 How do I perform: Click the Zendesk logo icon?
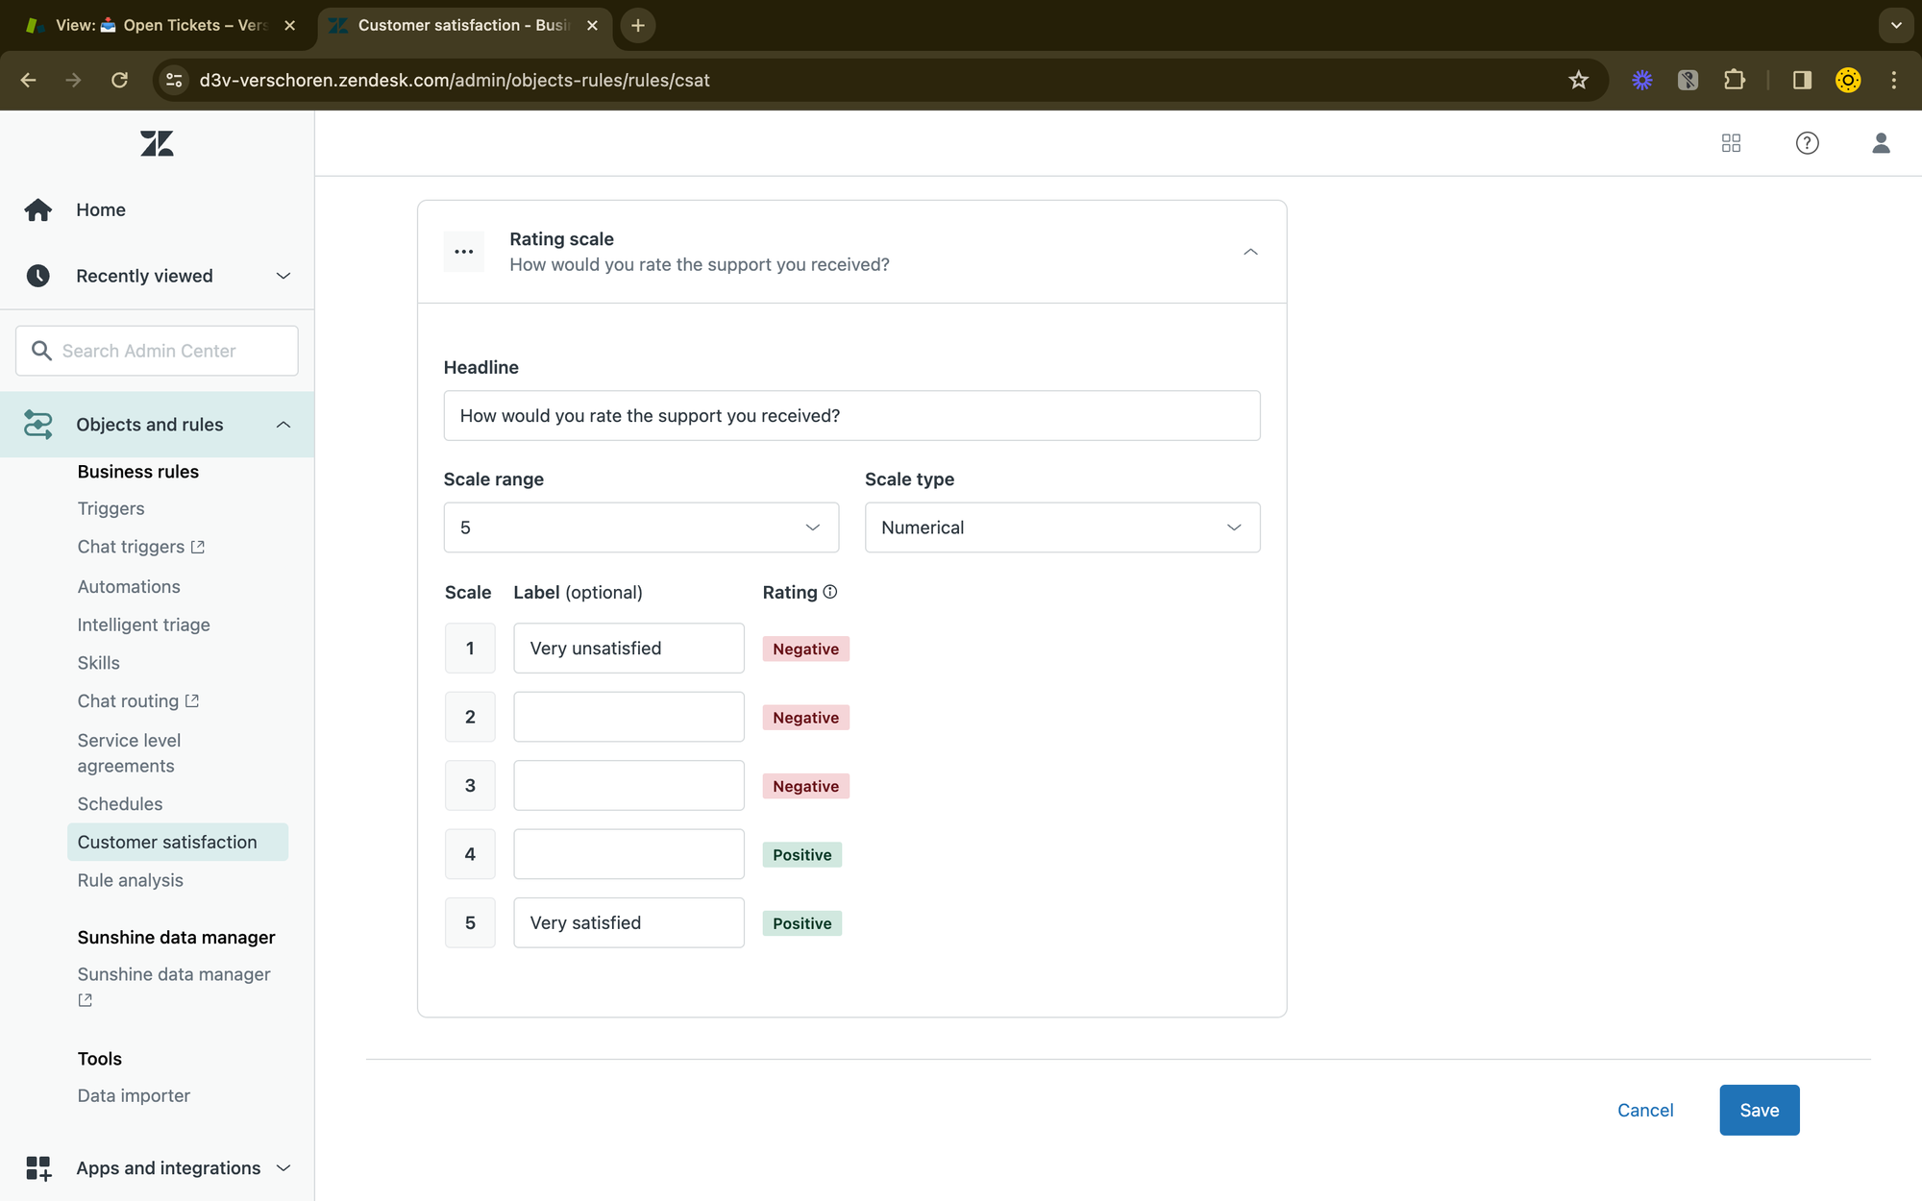[157, 144]
